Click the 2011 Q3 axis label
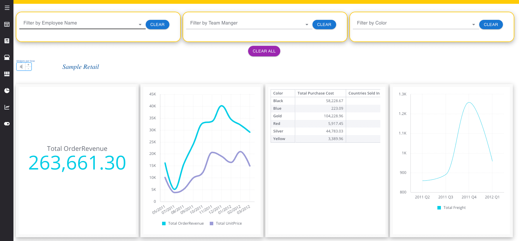 click(446, 197)
